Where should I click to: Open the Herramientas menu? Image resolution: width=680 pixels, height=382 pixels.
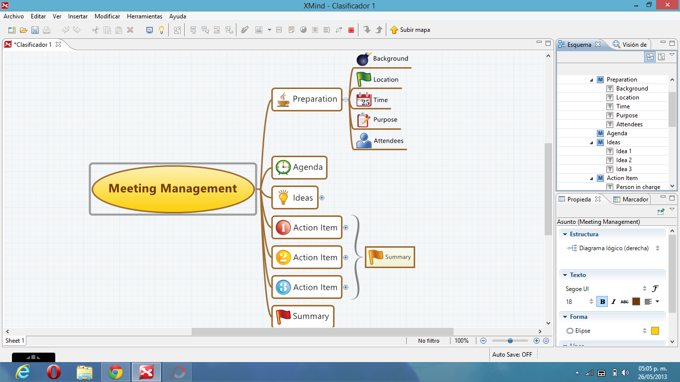[144, 16]
